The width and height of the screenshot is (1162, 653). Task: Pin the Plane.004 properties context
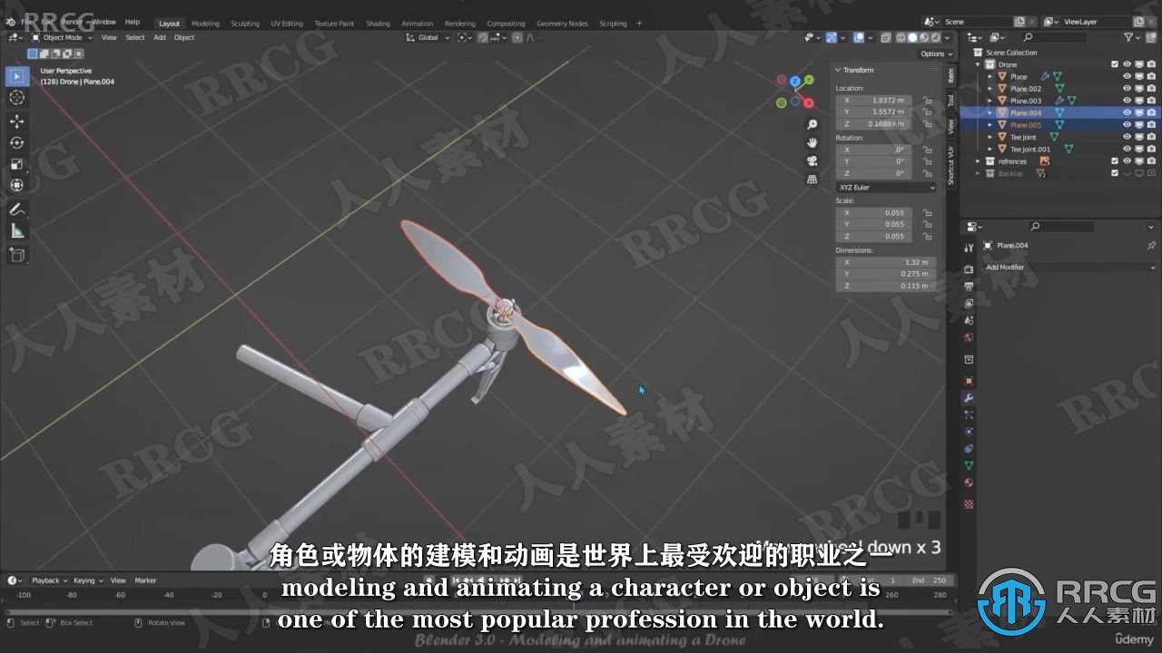tap(1151, 246)
